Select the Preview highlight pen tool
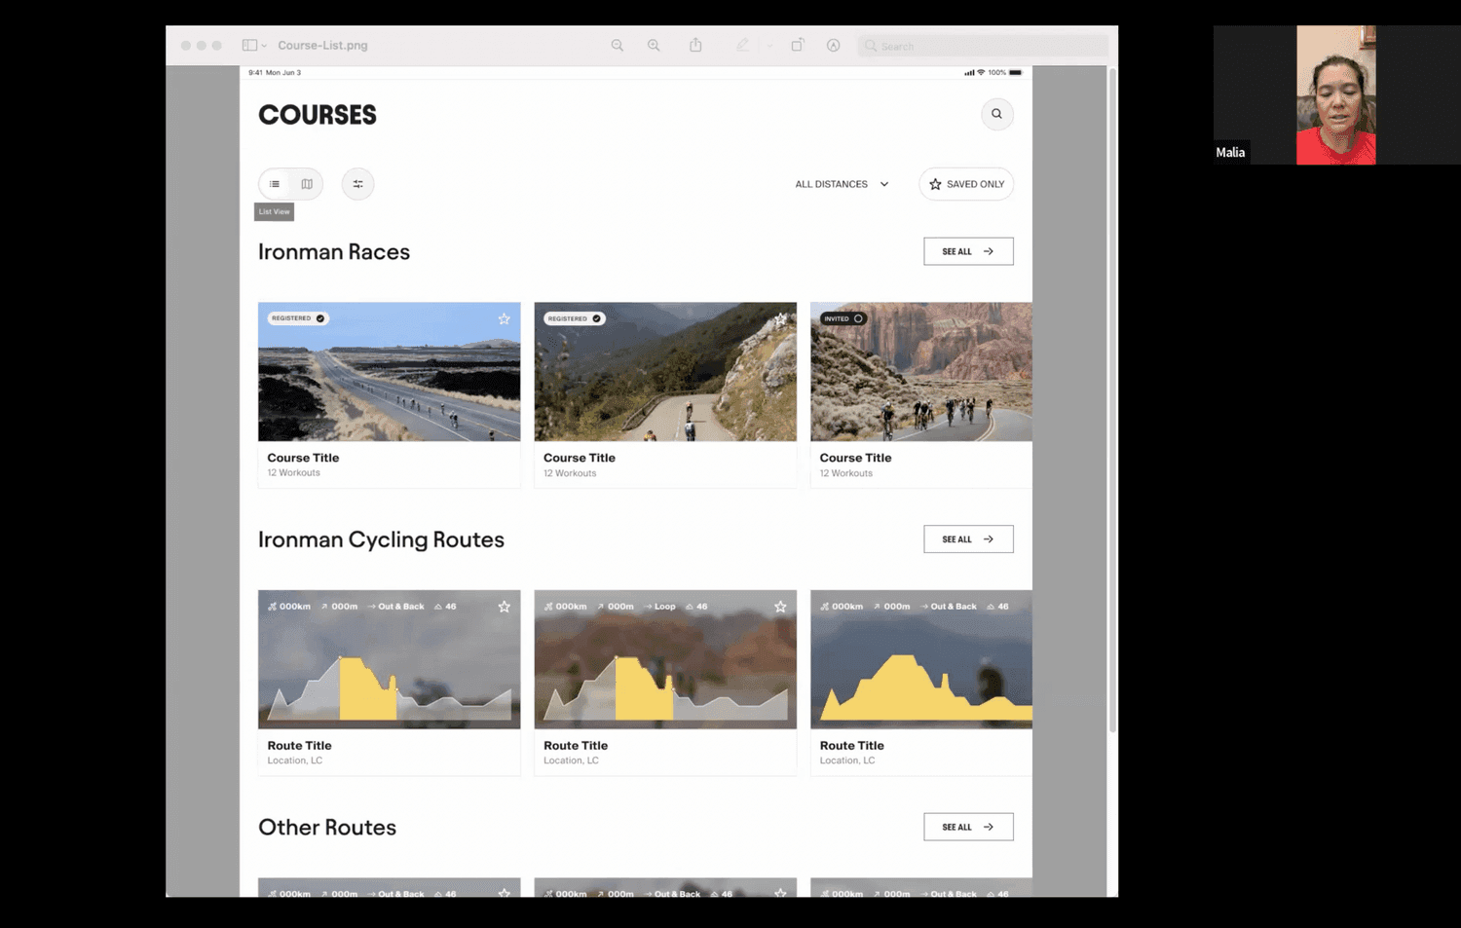 point(742,45)
